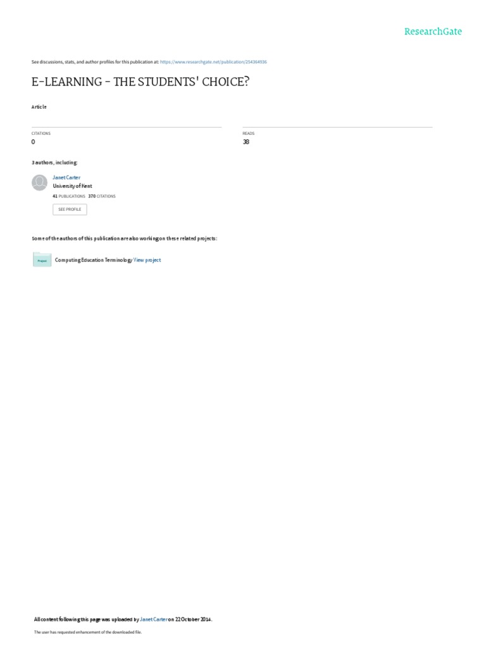The image size is (486, 648).
Task: Open the View project link
Action: 147,260
